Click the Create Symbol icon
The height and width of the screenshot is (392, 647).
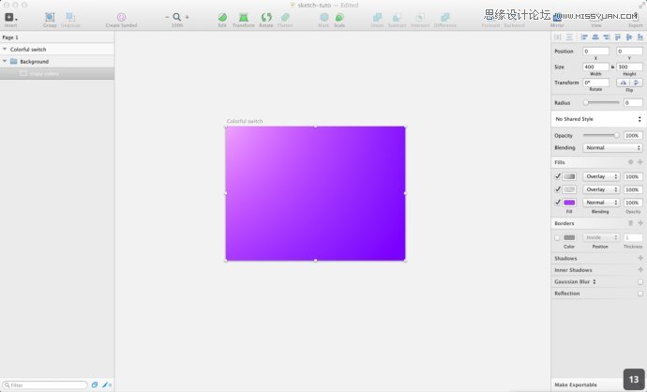[x=121, y=17]
